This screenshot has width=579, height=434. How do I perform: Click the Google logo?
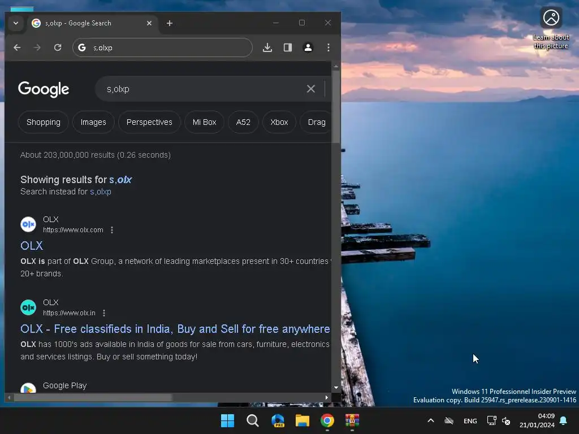pos(44,89)
